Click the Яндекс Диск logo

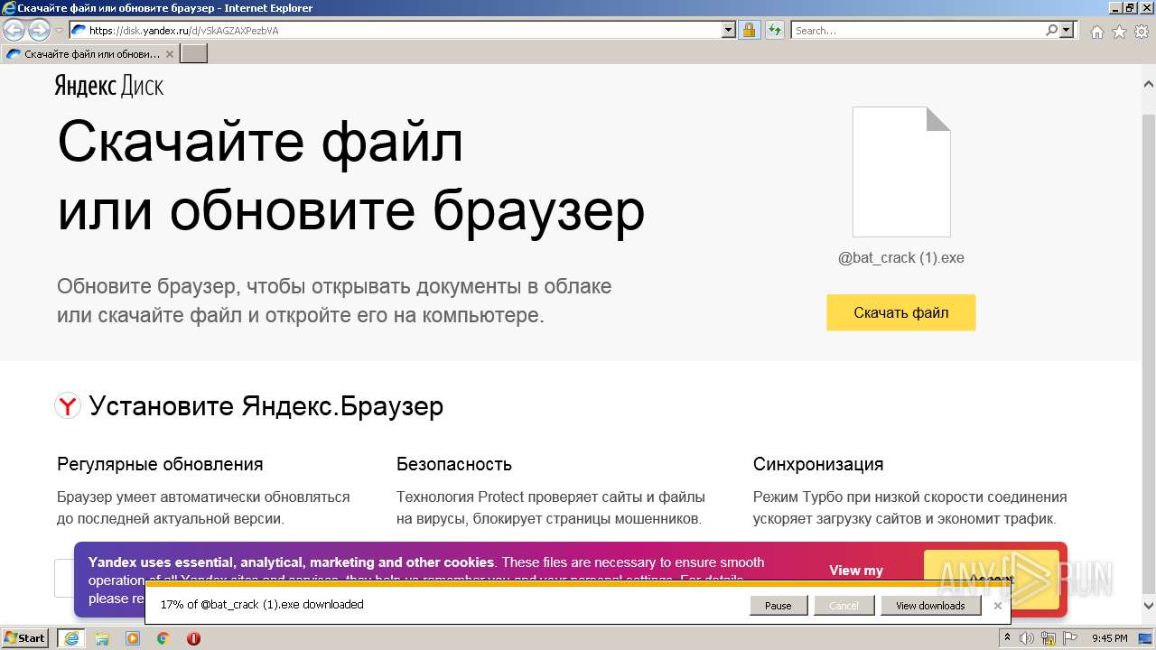pos(108,87)
